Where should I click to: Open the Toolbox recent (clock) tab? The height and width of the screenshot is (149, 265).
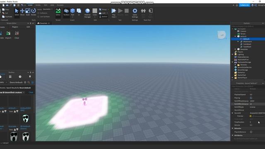(x=20, y=77)
